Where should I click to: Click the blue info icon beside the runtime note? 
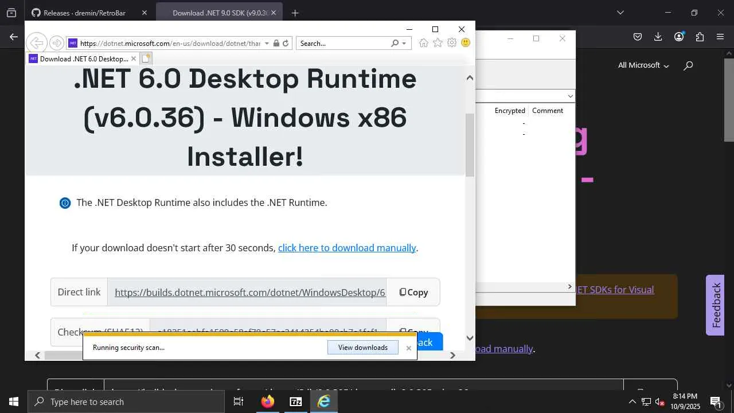[65, 203]
